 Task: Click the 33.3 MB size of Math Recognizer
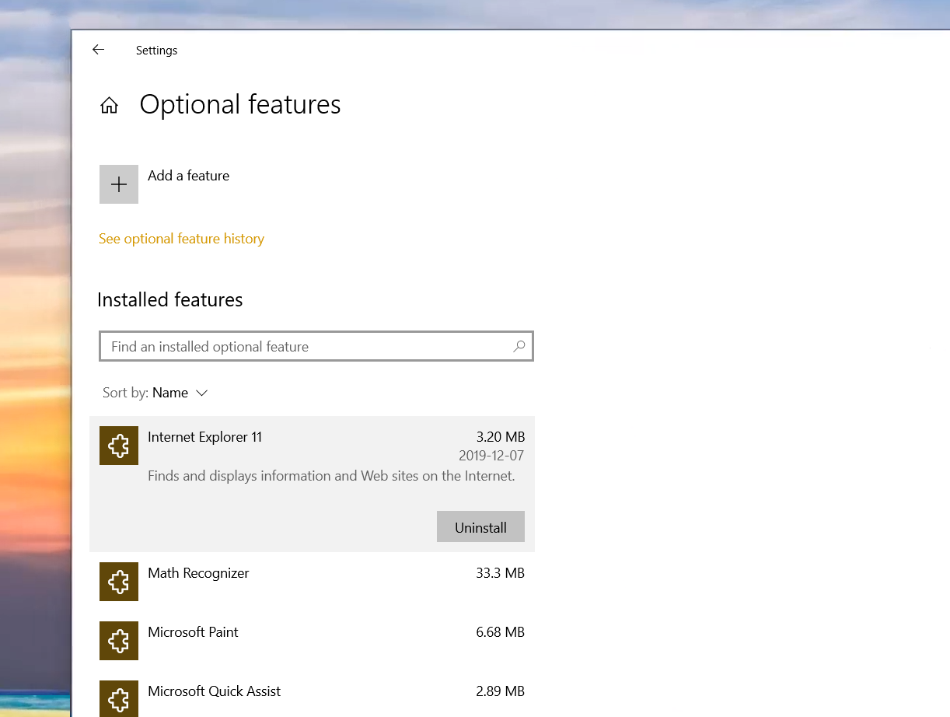pyautogui.click(x=500, y=573)
